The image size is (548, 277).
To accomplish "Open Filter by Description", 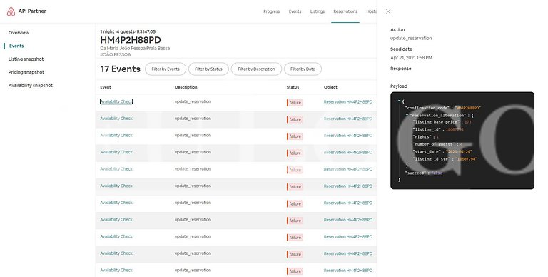I will click(x=257, y=69).
